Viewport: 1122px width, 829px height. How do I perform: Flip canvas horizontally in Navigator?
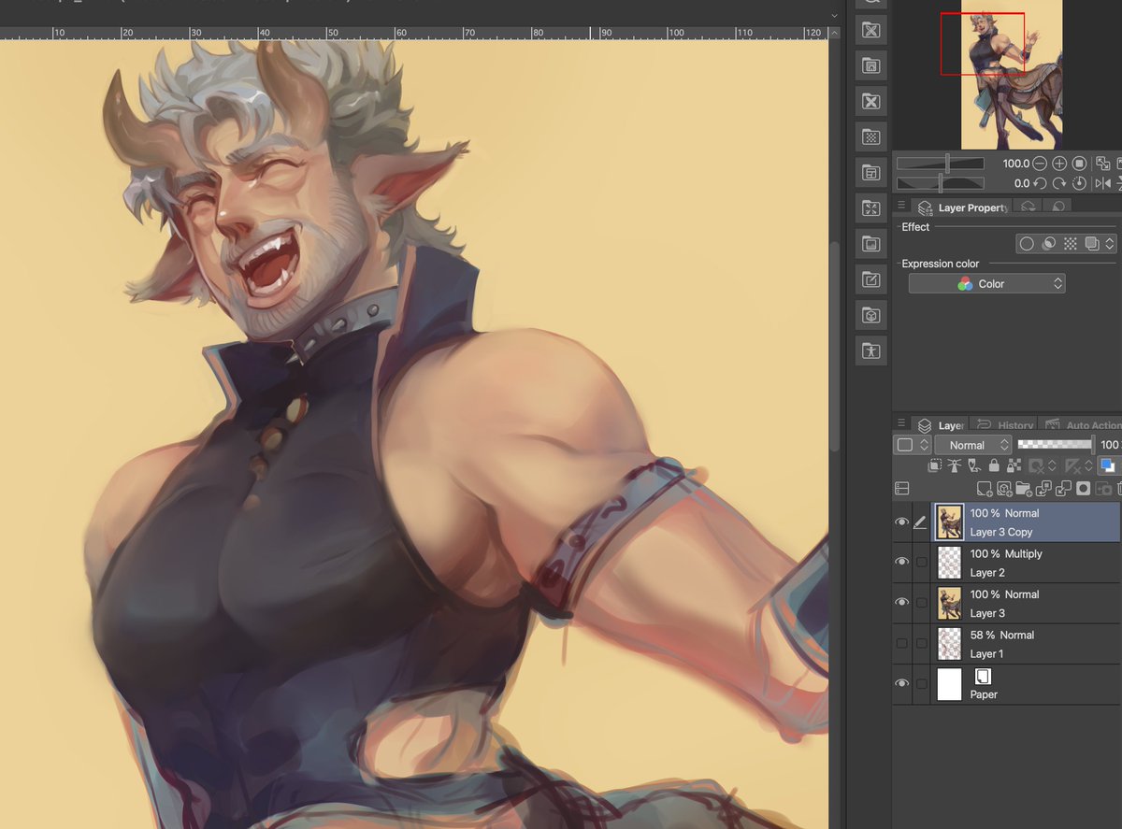point(1103,183)
